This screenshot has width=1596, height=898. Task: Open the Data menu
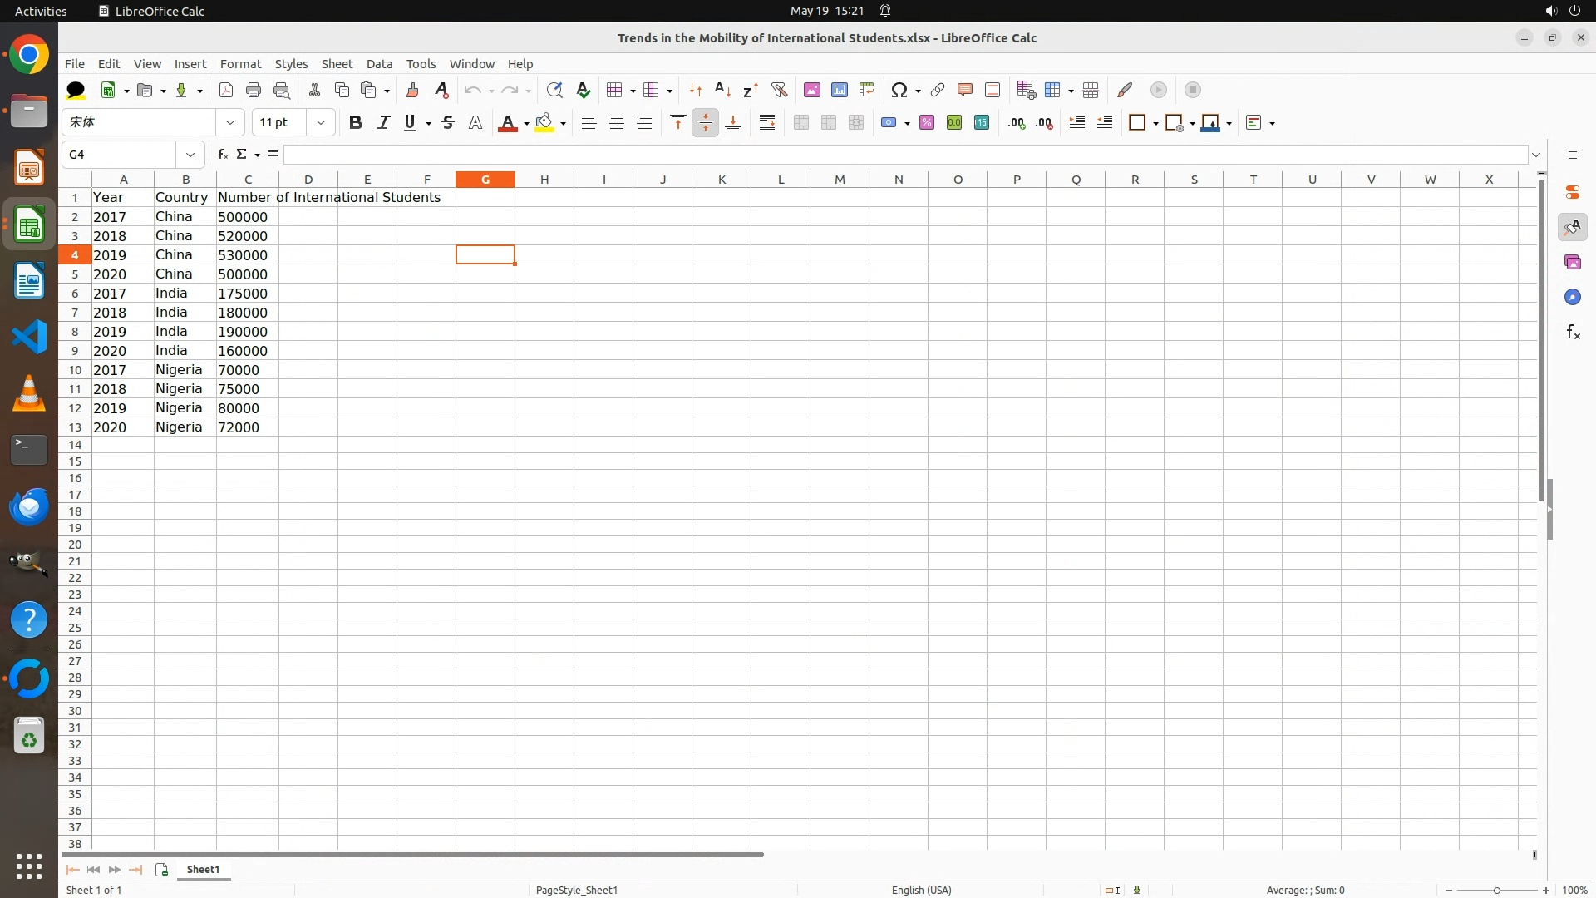pyautogui.click(x=379, y=64)
